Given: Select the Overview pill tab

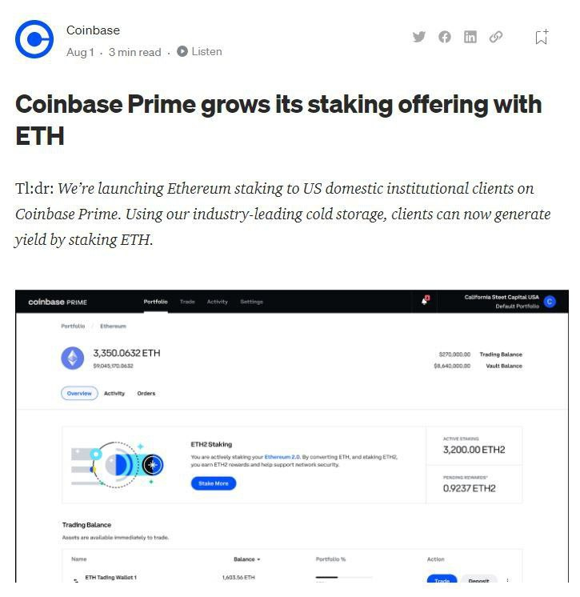Looking at the screenshot, I should point(79,393).
